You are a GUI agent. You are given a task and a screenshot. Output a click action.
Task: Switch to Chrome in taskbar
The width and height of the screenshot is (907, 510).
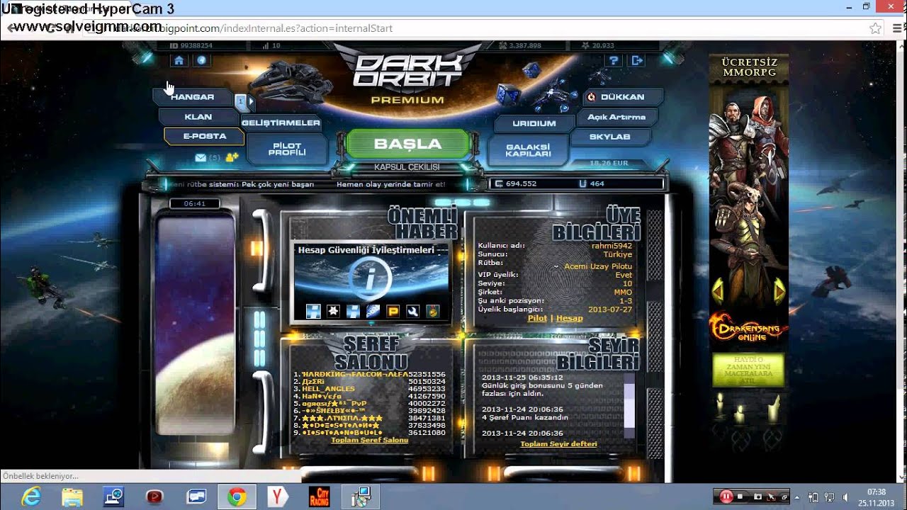(x=237, y=497)
